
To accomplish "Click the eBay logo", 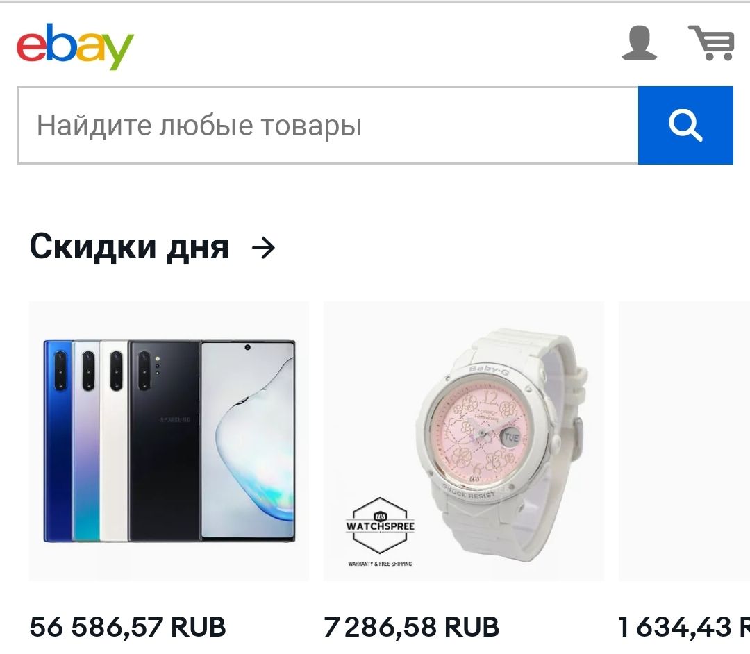I will click(76, 46).
